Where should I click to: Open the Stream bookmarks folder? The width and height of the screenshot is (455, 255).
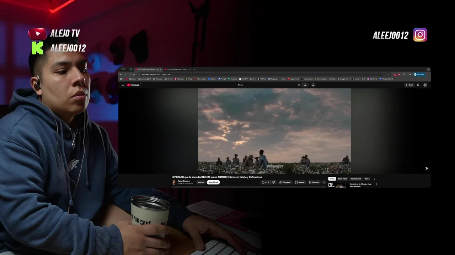tap(168, 79)
